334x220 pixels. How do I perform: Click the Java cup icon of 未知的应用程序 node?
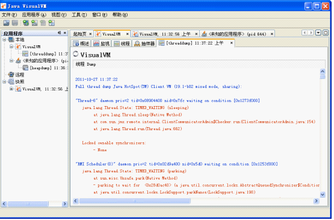[x=18, y=61]
